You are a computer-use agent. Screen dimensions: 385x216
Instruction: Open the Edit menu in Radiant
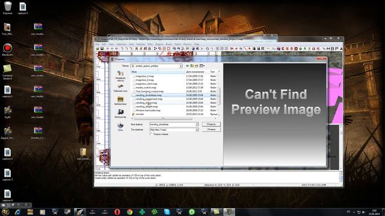click(x=104, y=44)
